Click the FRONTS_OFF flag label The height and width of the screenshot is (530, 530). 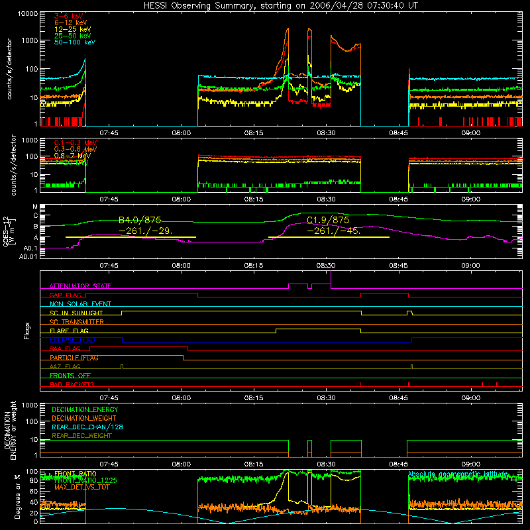(x=70, y=376)
